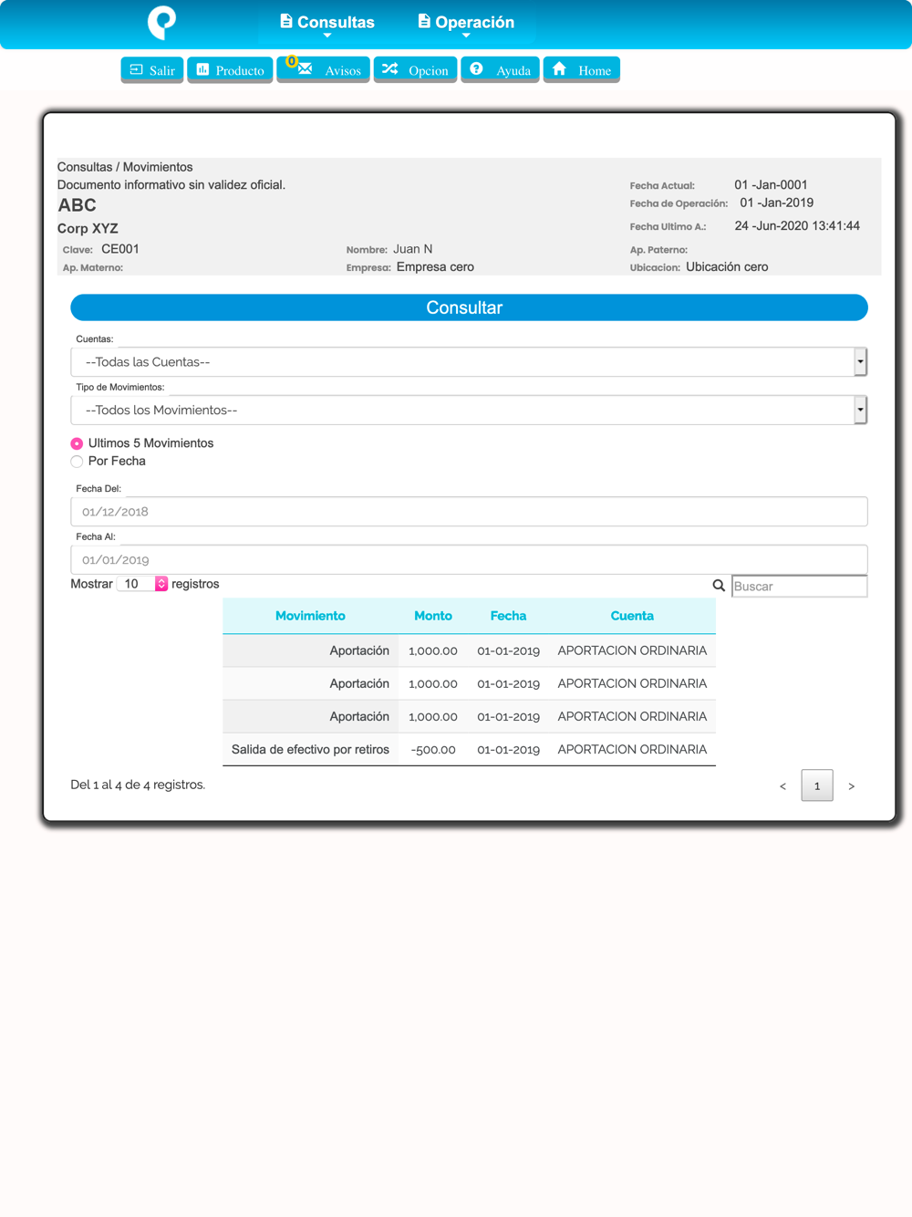Screen dimensions: 912x1217
Task: Click the Ayuda question mark icon
Action: click(x=476, y=69)
